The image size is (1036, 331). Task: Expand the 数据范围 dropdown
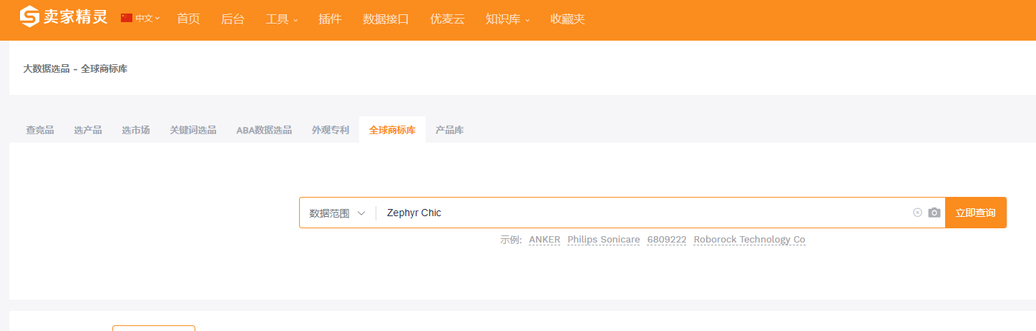tap(338, 213)
